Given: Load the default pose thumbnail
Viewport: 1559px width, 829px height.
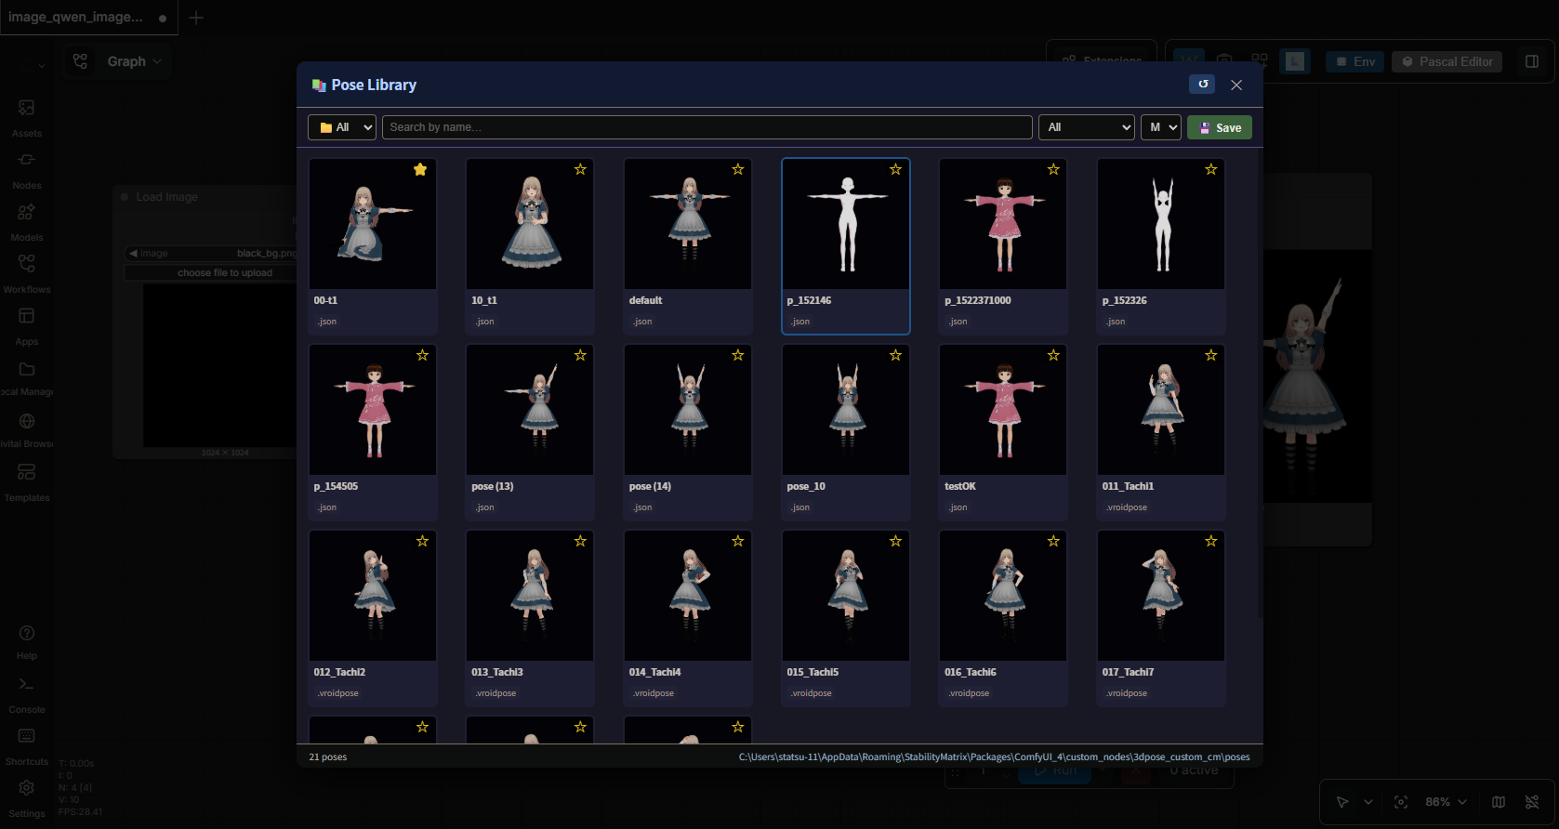Looking at the screenshot, I should point(688,224).
